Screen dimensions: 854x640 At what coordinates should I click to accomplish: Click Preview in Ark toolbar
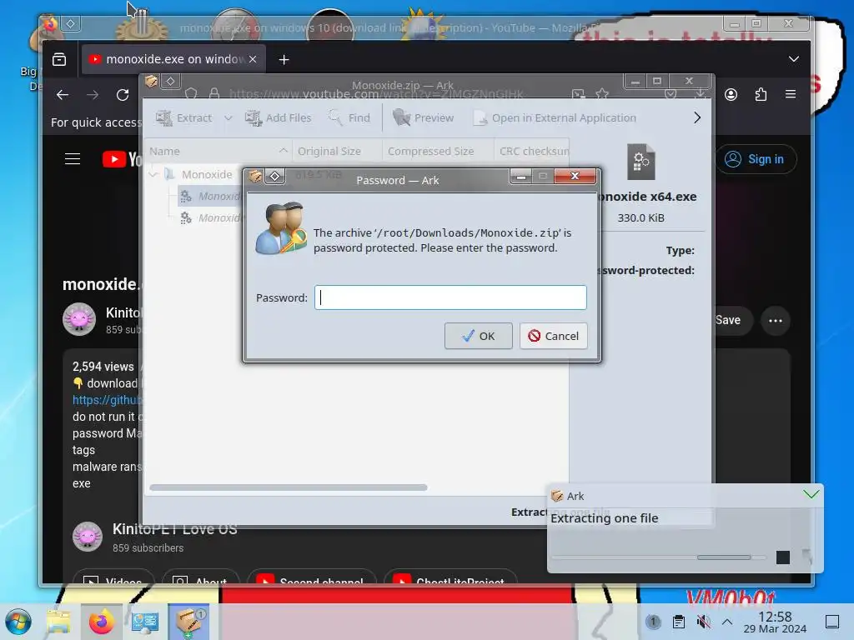[x=423, y=117]
